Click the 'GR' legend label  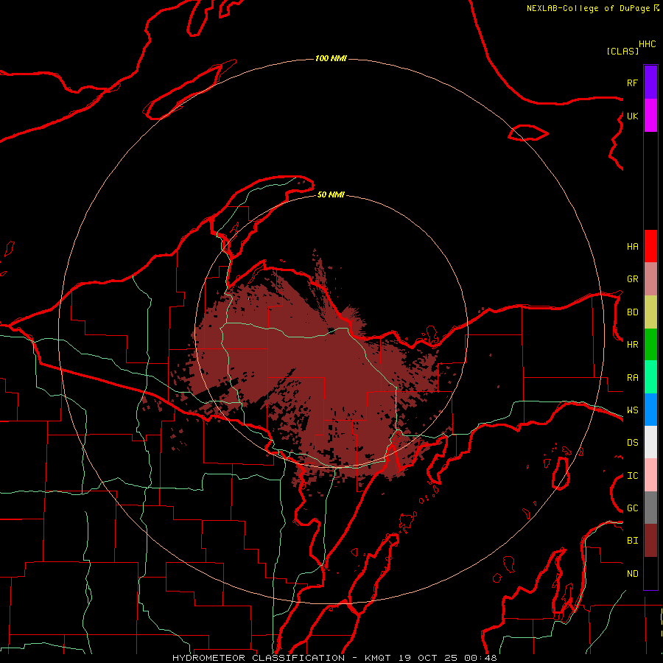(x=632, y=279)
